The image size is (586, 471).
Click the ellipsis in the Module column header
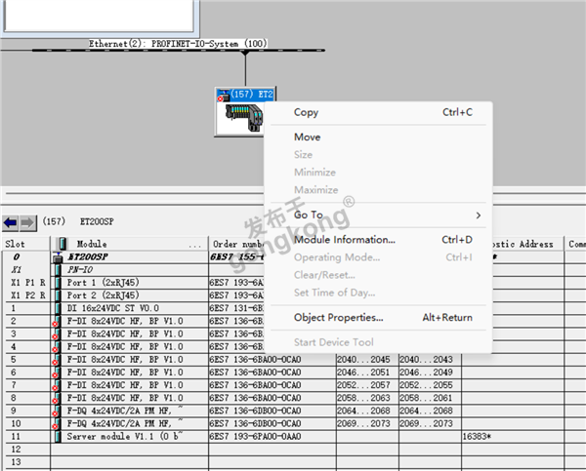click(195, 246)
